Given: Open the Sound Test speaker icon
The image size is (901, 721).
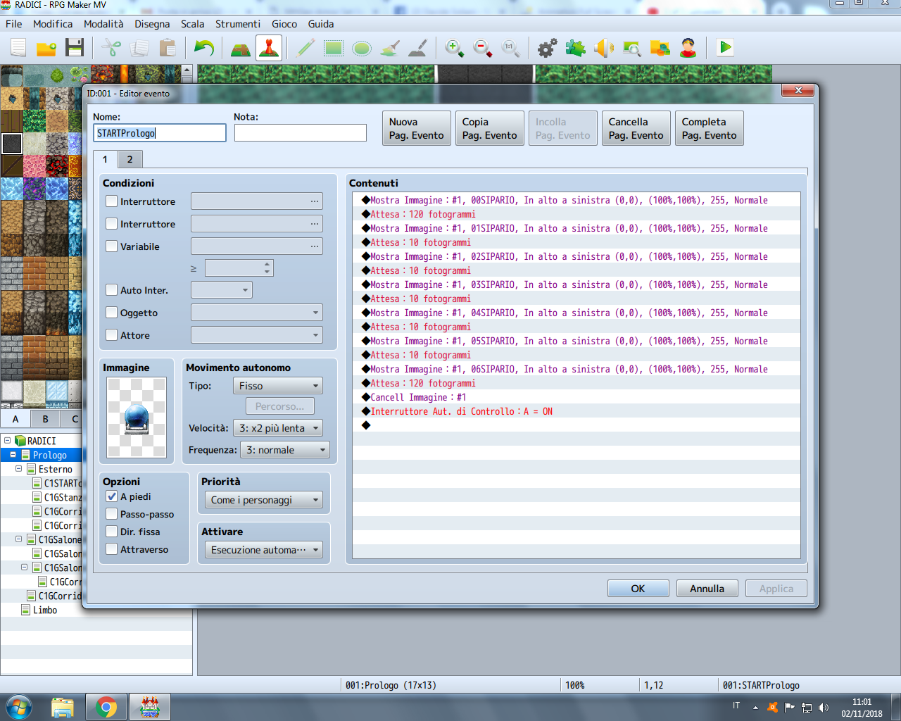Looking at the screenshot, I should click(604, 48).
